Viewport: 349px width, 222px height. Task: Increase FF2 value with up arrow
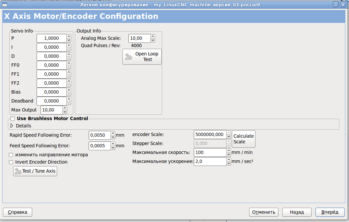point(69,81)
